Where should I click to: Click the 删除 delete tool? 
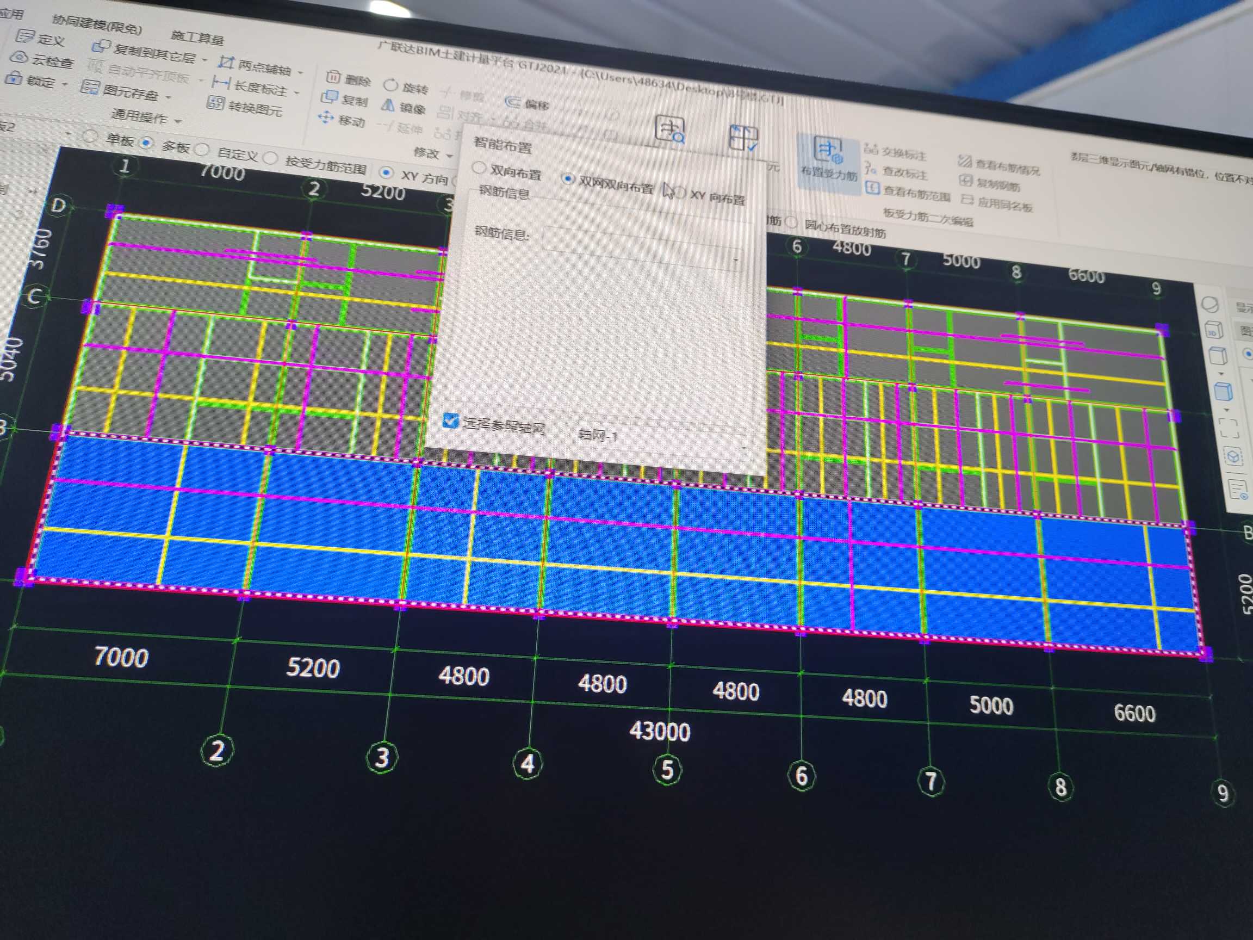(x=333, y=77)
